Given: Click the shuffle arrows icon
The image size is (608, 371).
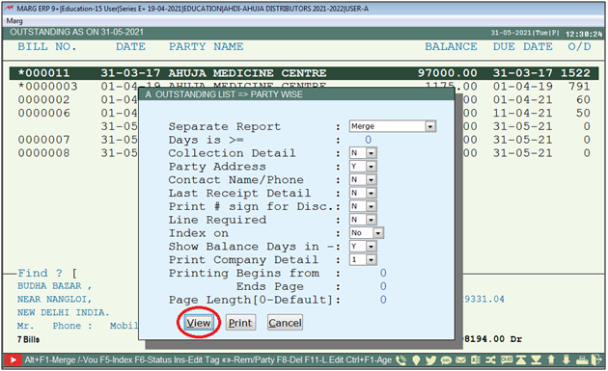Looking at the screenshot, I should pos(491,360).
